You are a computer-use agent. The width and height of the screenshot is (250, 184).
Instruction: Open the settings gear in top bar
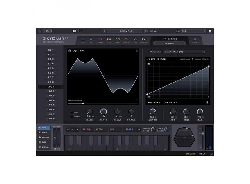pos(210,31)
